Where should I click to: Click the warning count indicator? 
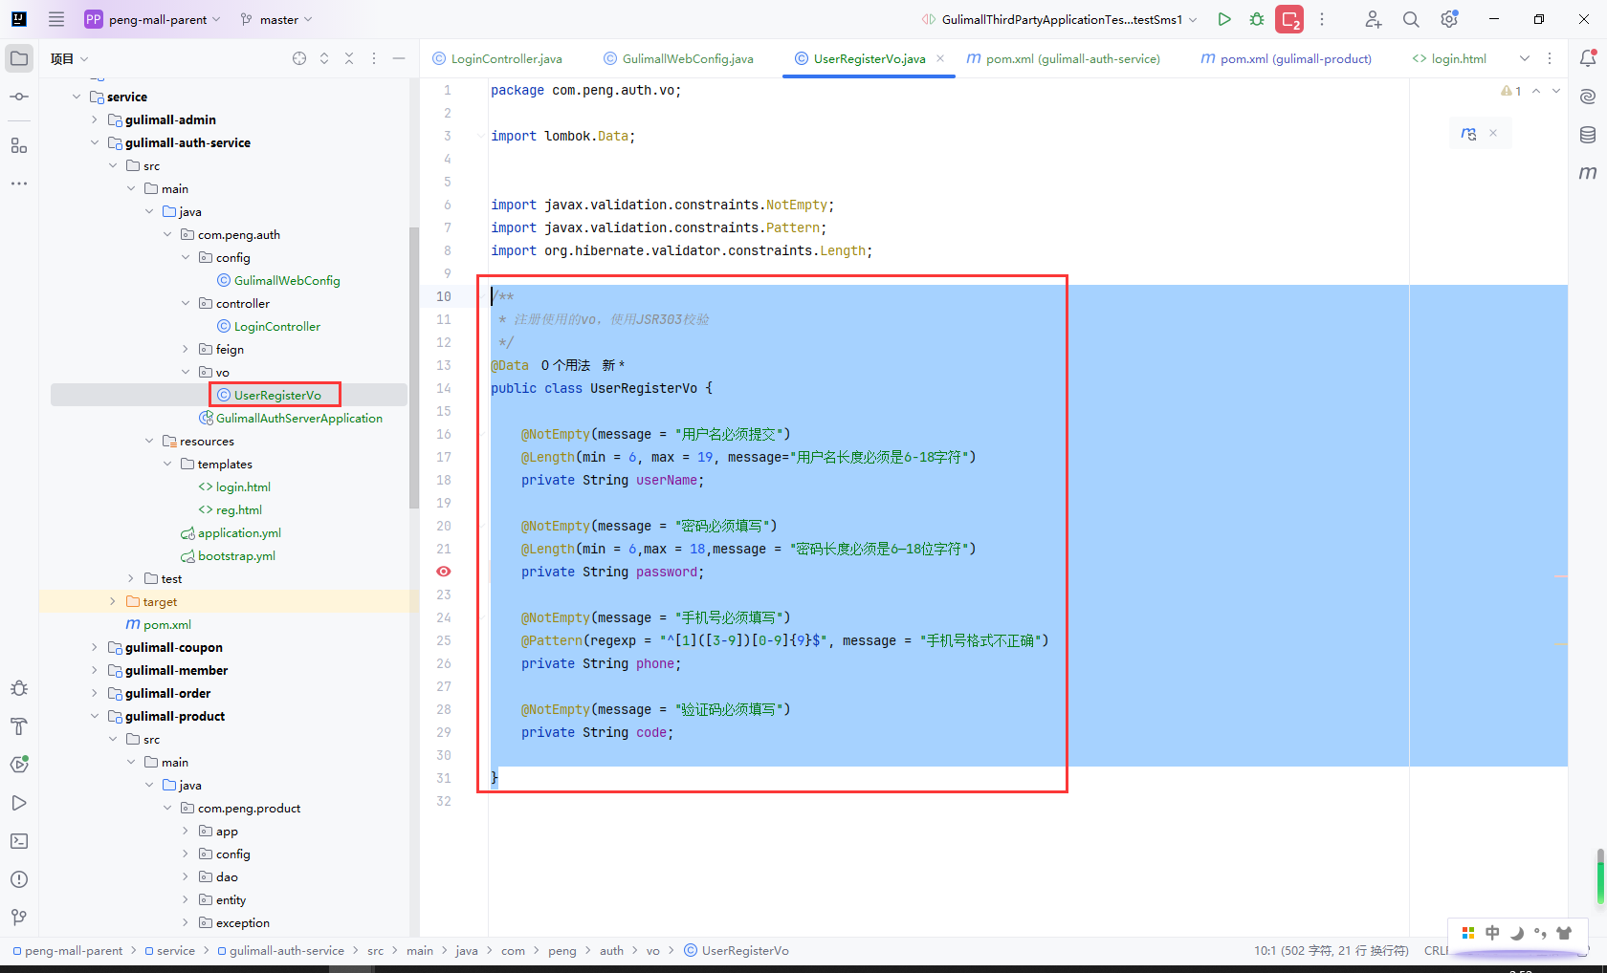click(1511, 91)
